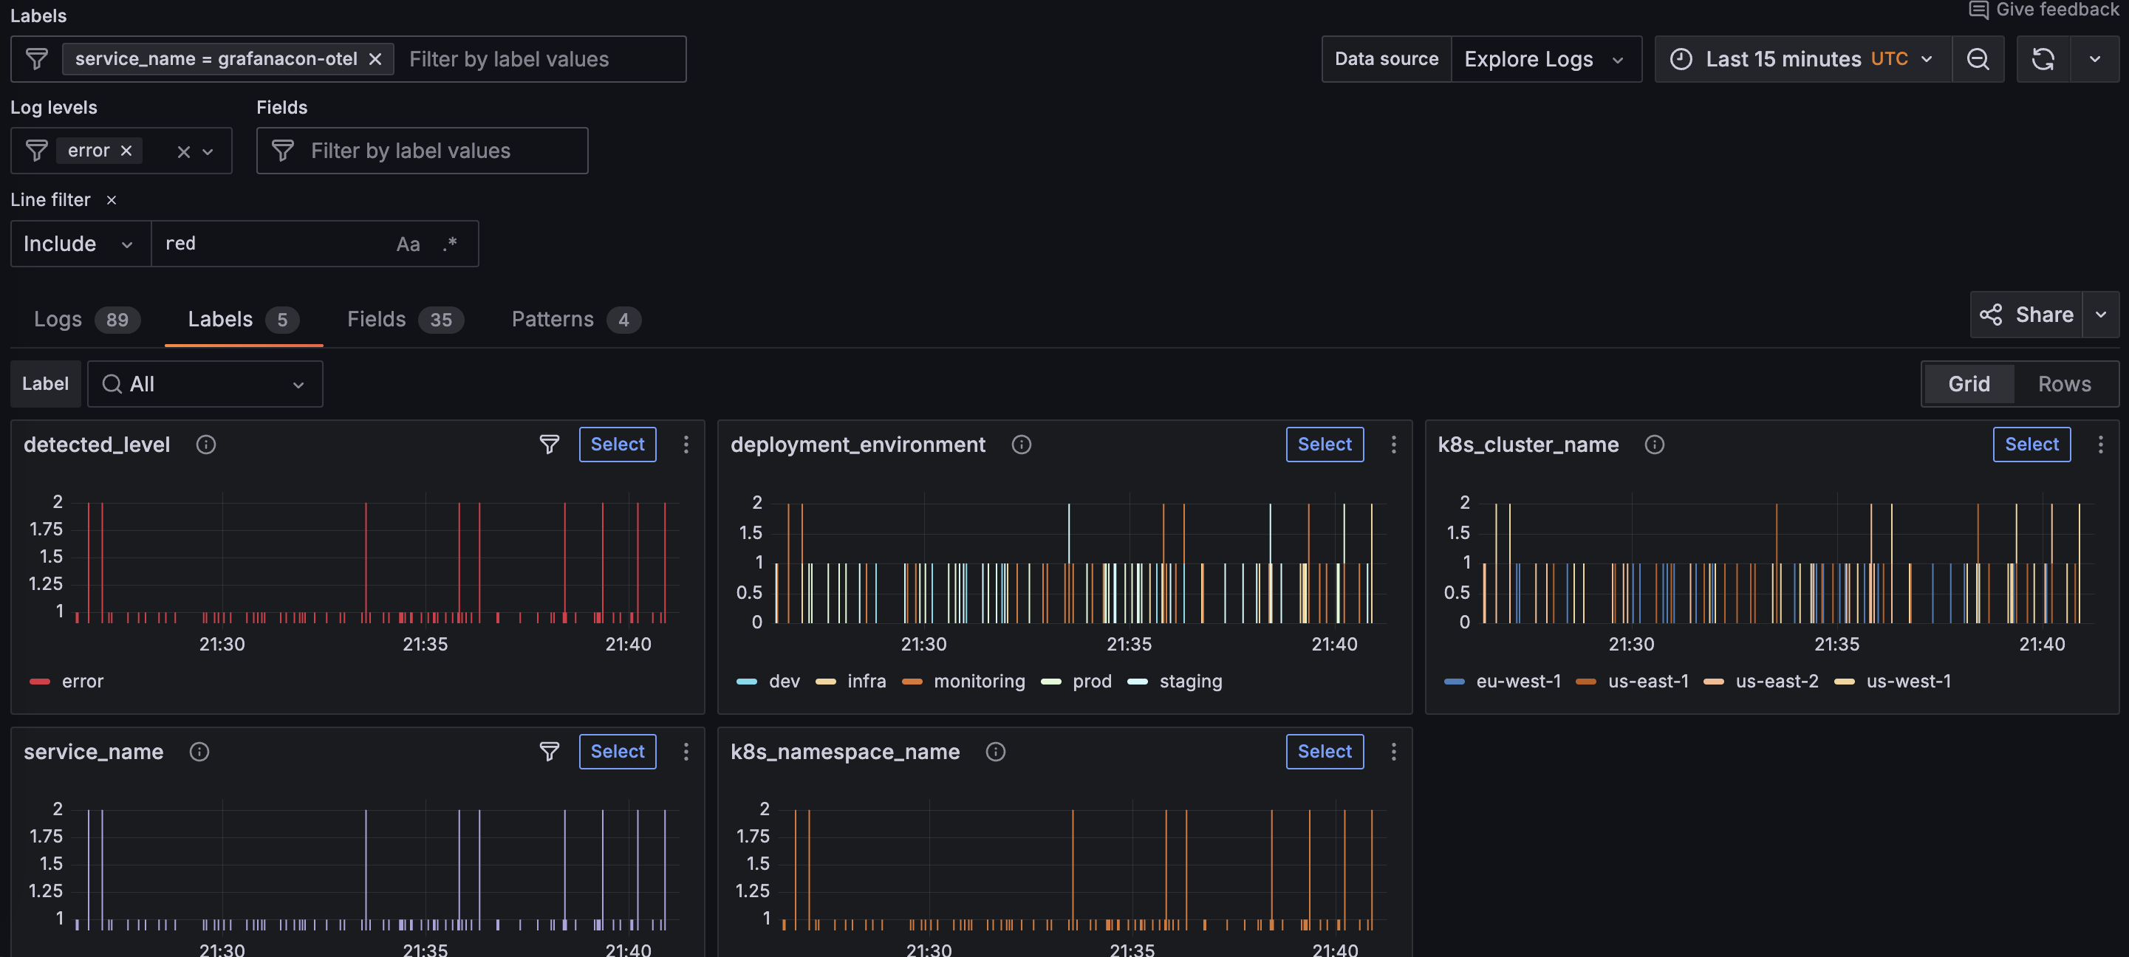The image size is (2129, 957).
Task: Click the refresh dashboard icon
Action: point(2043,58)
